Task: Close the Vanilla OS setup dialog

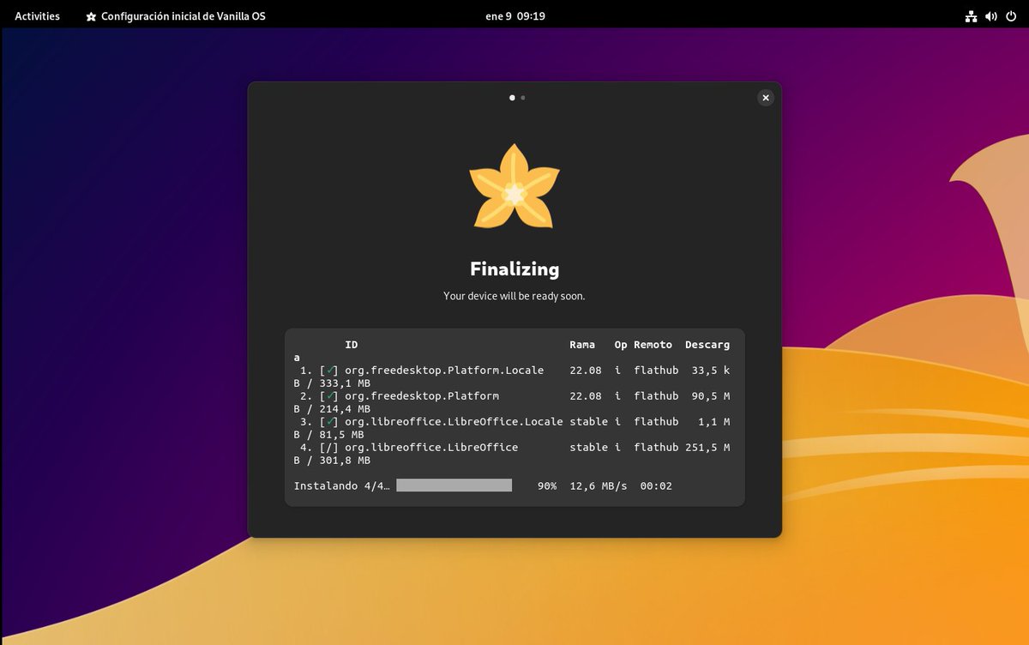Action: coord(766,98)
